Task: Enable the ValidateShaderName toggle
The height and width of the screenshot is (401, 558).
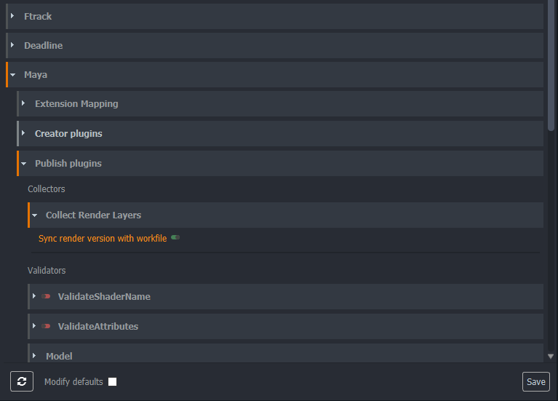Action: pyautogui.click(x=47, y=296)
